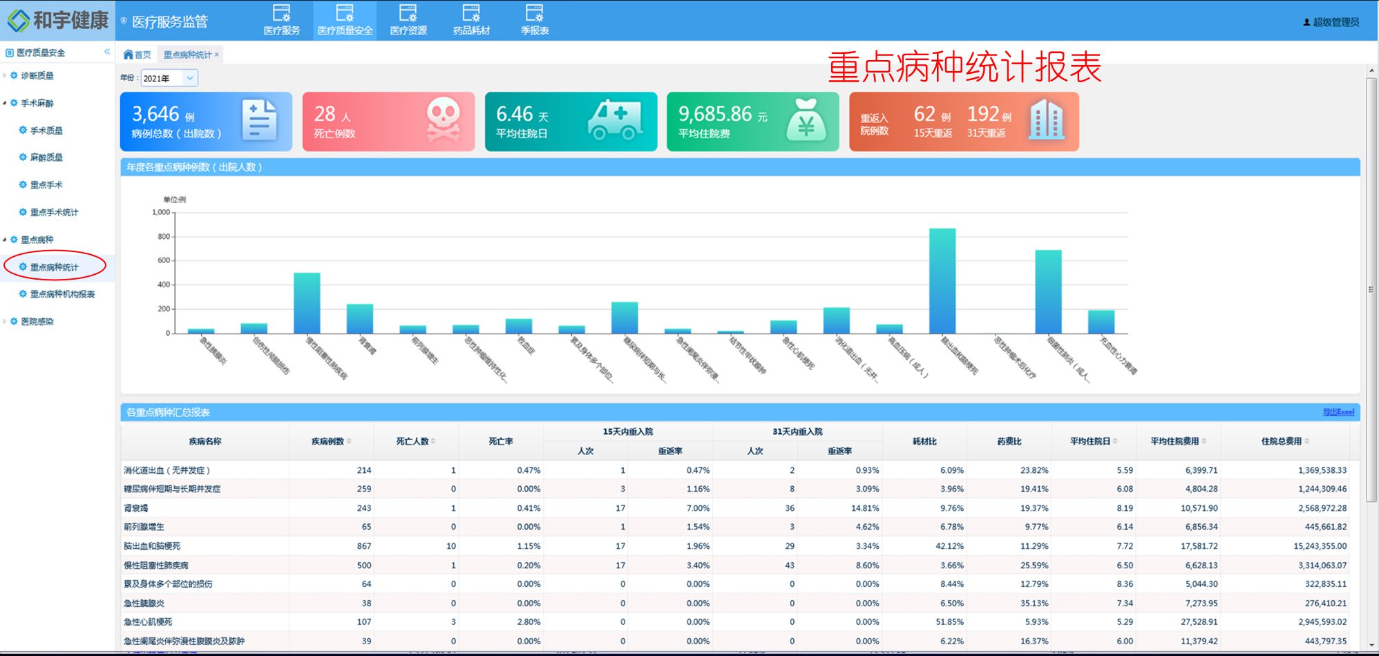
Task: Open the 年份 year dropdown
Action: (189, 78)
